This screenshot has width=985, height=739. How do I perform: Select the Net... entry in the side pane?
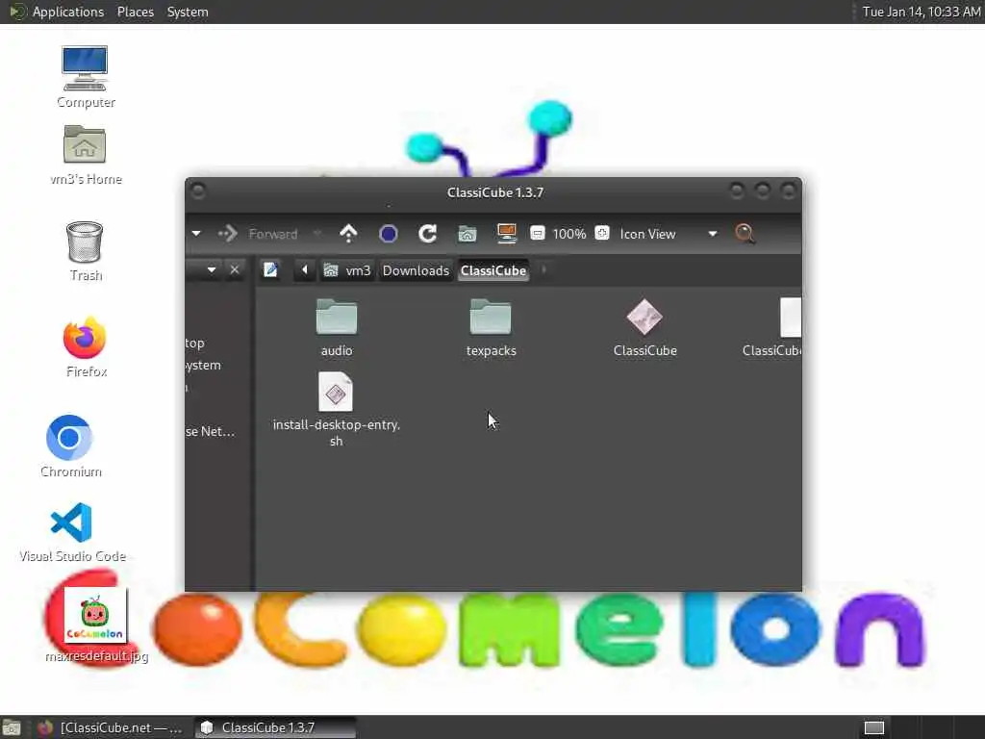(x=211, y=431)
